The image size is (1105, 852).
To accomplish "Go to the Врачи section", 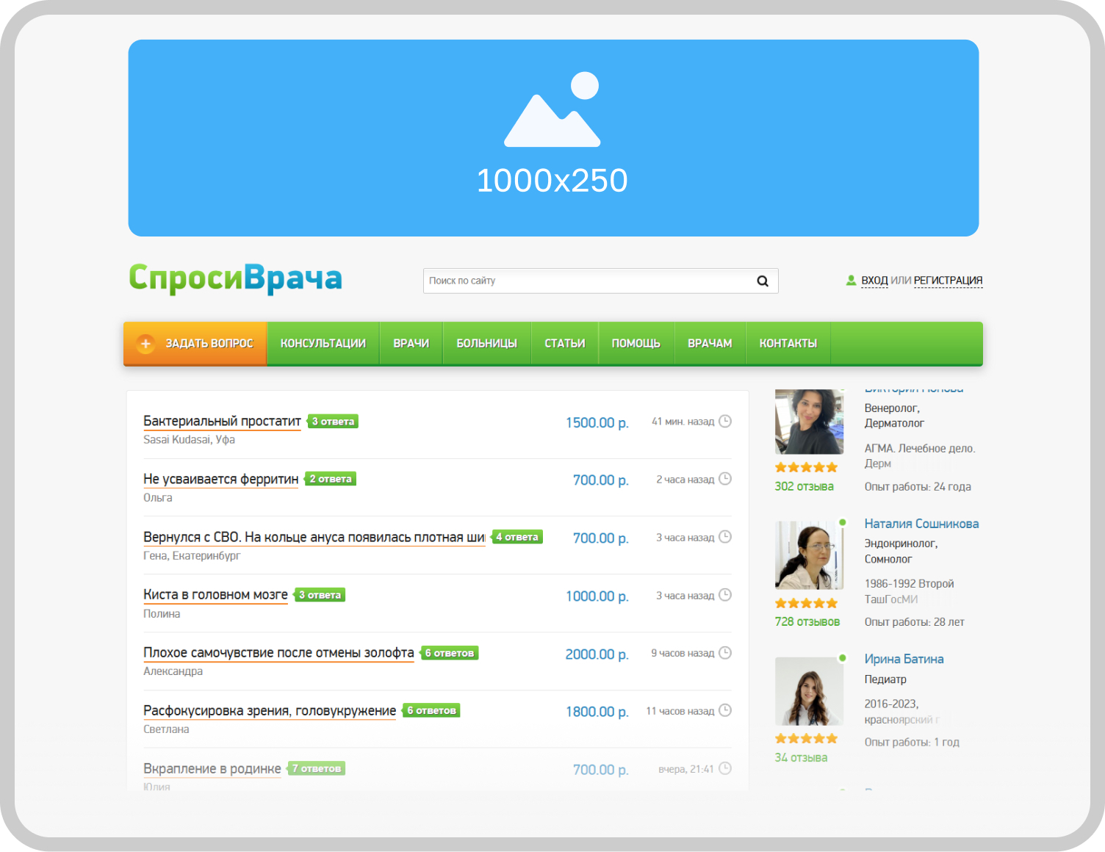I will click(x=411, y=344).
